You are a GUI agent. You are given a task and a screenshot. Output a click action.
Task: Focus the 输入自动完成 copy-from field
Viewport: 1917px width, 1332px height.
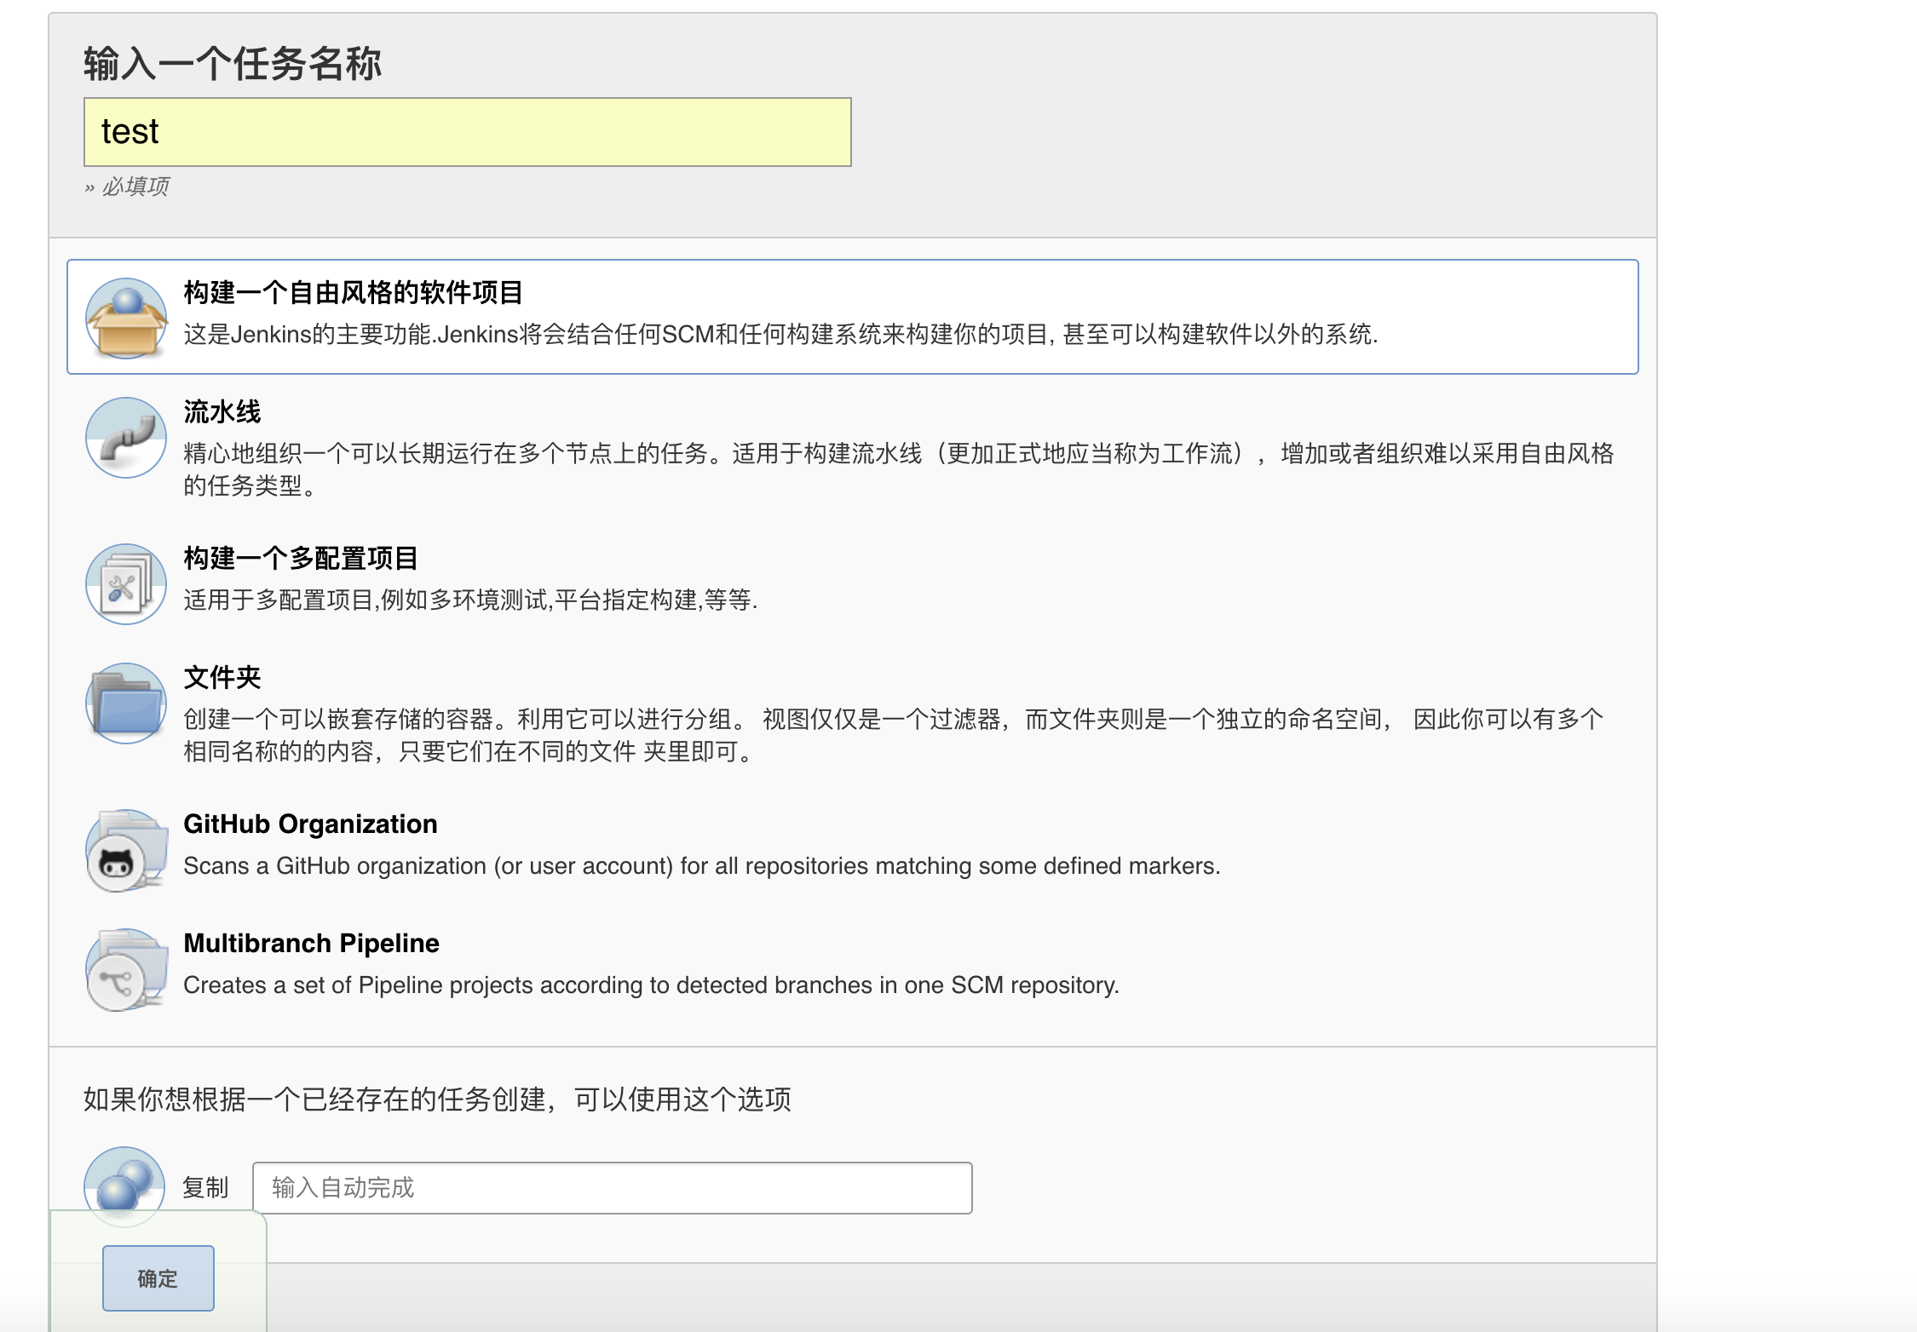613,1188
